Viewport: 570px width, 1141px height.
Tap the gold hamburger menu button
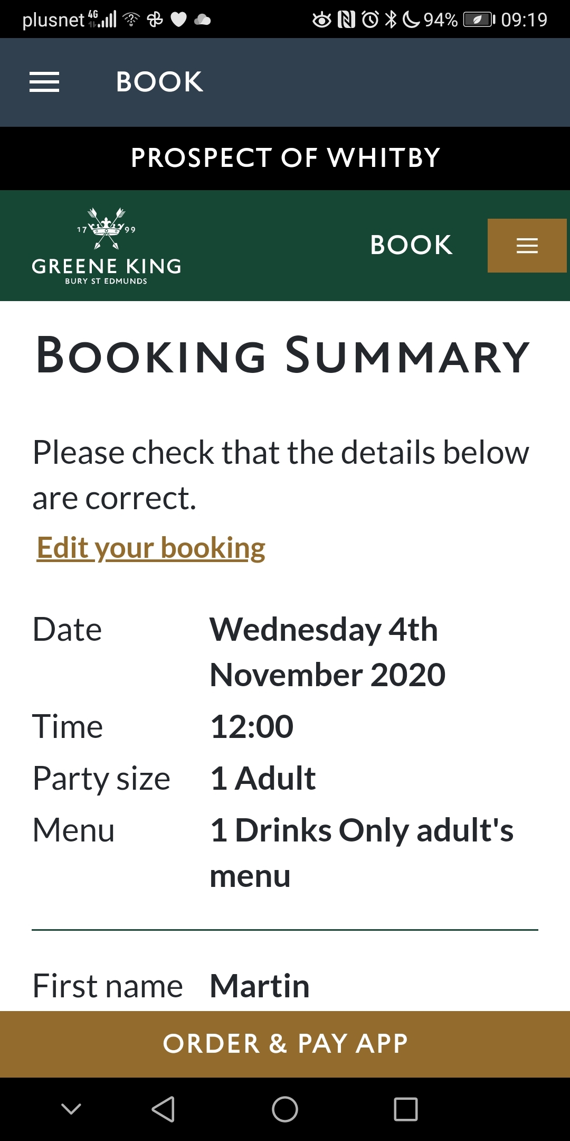(527, 246)
